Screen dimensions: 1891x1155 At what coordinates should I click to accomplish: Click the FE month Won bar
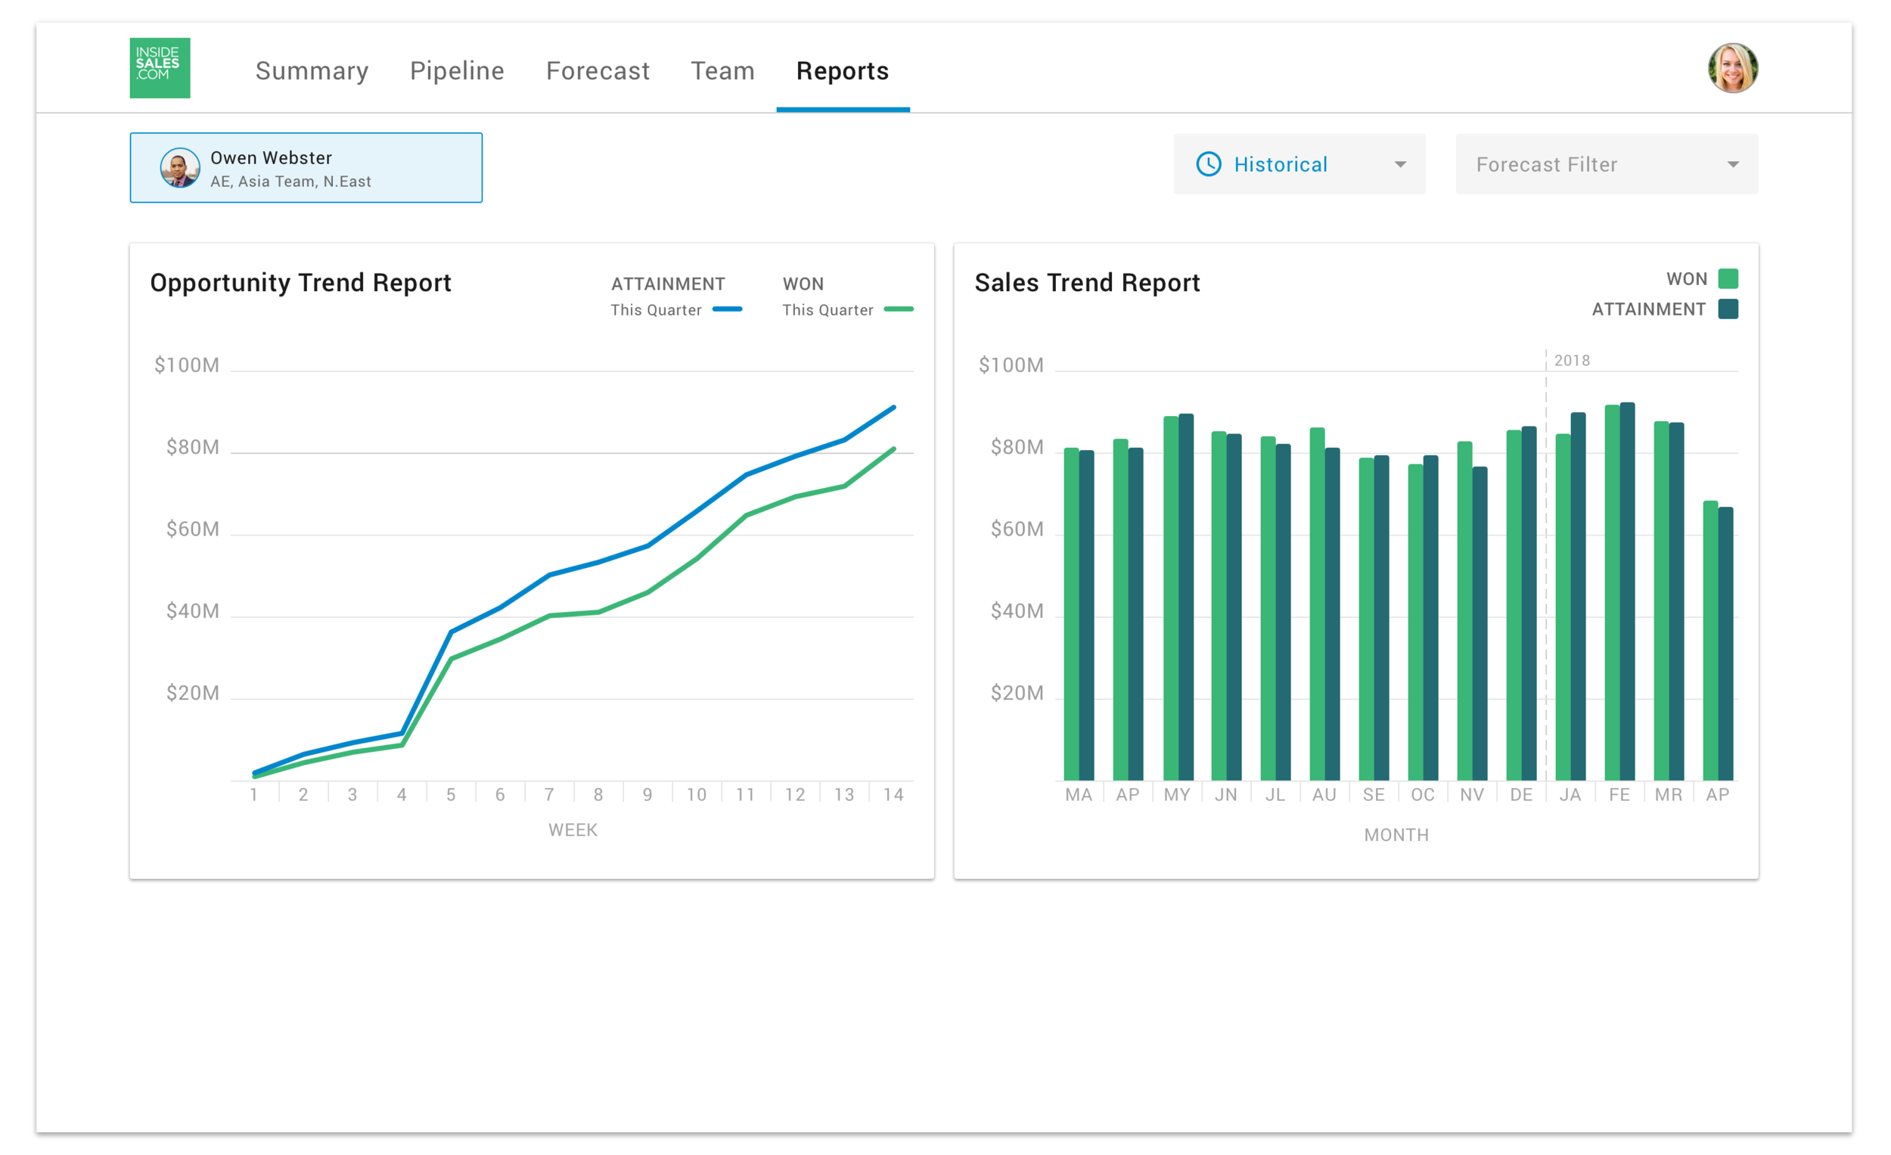click(x=1612, y=591)
